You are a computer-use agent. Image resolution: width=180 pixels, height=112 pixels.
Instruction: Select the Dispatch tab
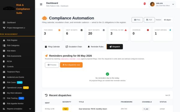(115, 47)
